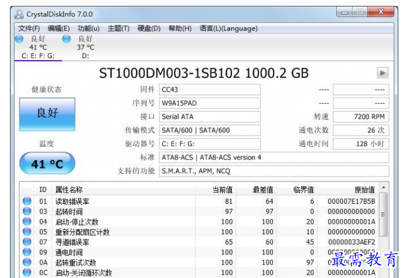Open the 文件(F) menu
The image size is (403, 278).
click(29, 28)
